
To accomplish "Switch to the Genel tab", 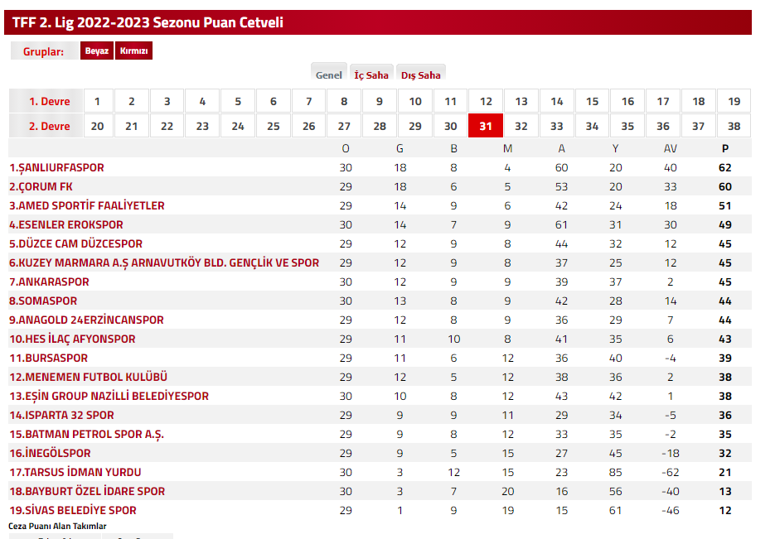I will click(329, 75).
